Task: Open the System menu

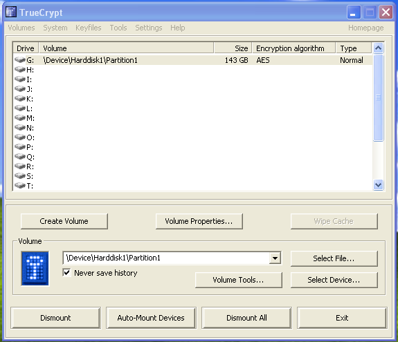Action: click(x=55, y=28)
